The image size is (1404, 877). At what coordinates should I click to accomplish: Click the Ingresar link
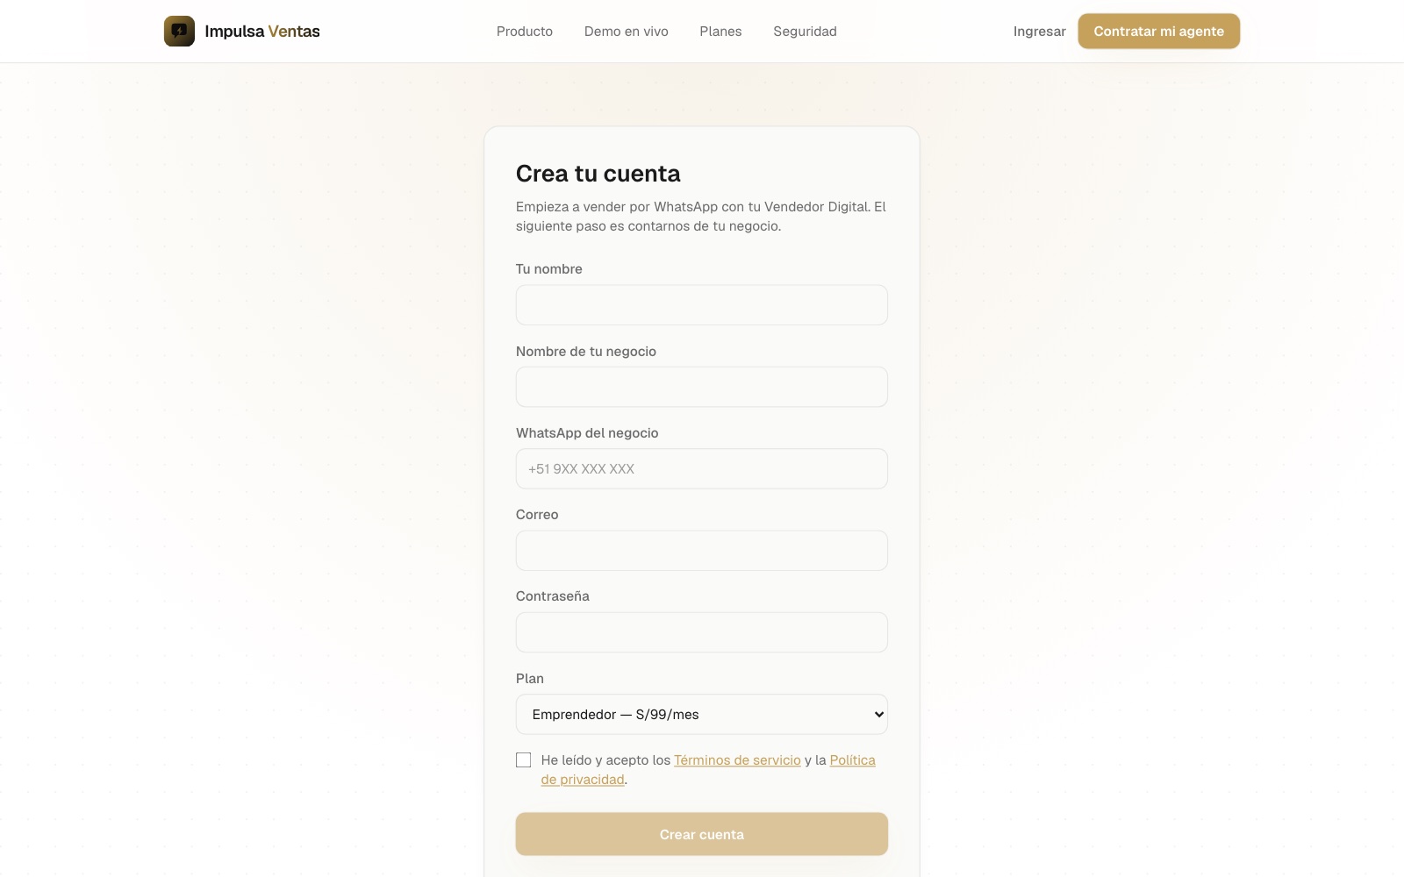pyautogui.click(x=1039, y=32)
